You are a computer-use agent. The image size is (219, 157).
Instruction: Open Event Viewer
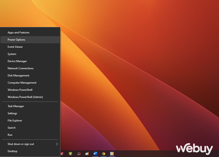tap(30, 47)
